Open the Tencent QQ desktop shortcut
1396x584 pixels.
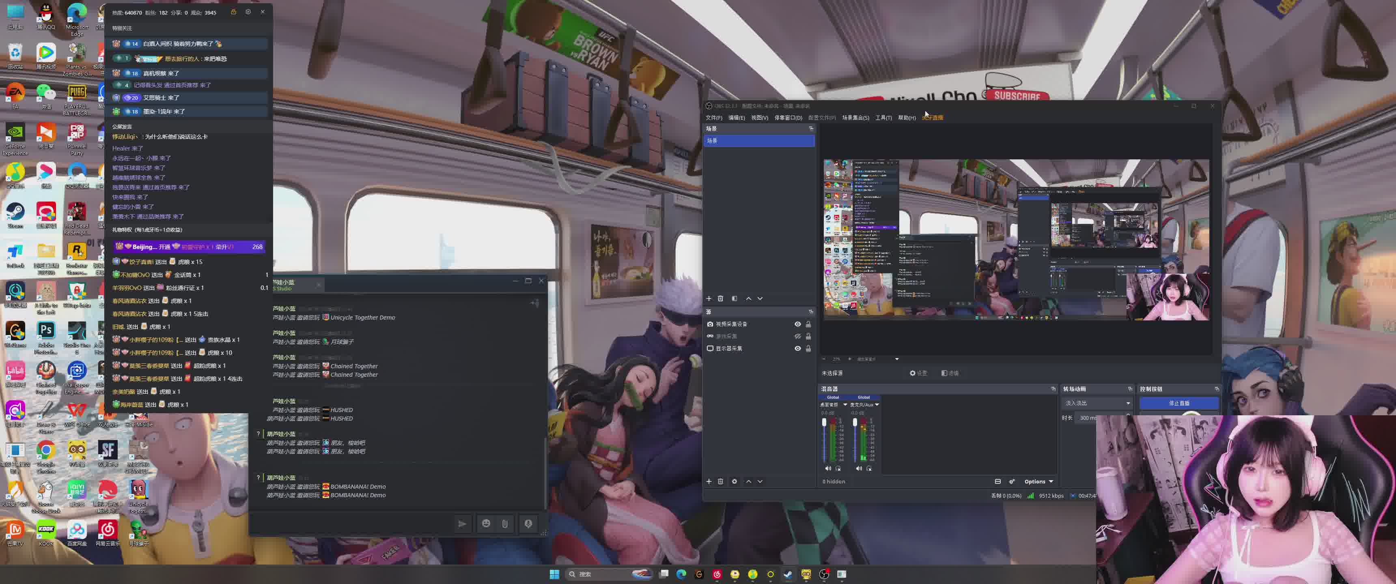46,17
